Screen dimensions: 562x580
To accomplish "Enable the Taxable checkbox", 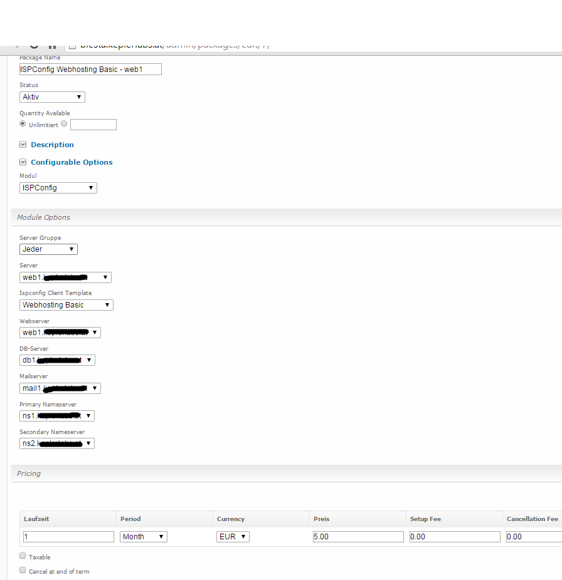I will pyautogui.click(x=23, y=556).
